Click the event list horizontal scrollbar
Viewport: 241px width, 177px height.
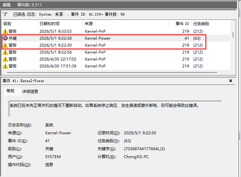(112, 72)
